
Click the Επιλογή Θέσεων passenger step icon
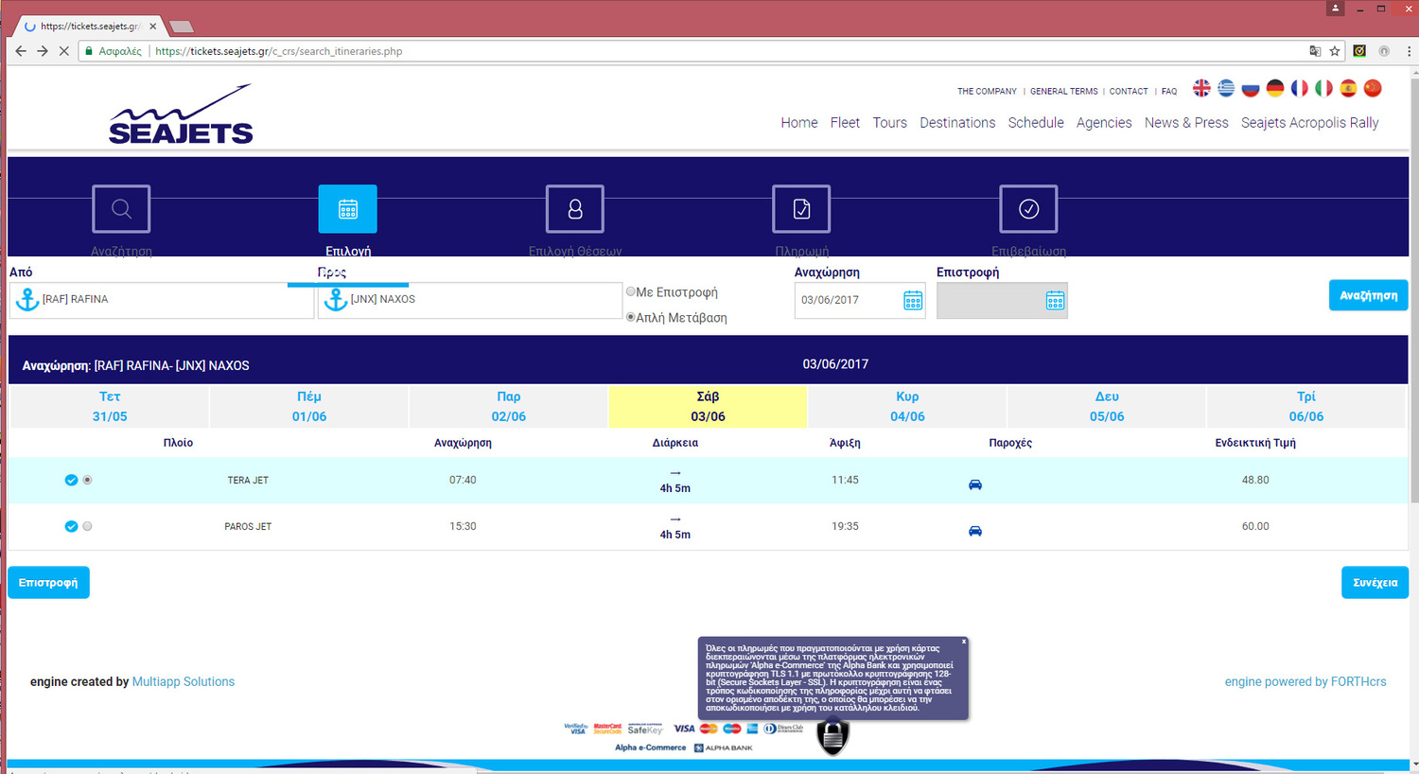(574, 209)
